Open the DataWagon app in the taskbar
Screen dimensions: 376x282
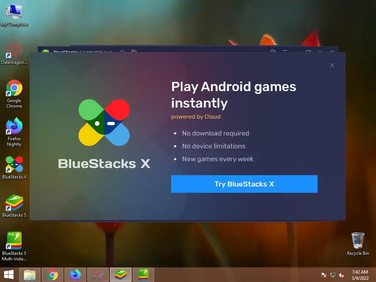(98, 275)
